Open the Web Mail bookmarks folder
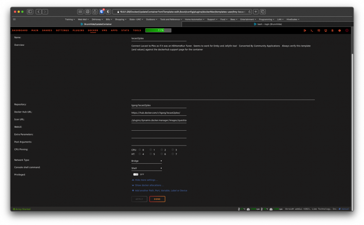The image size is (364, 225). click(x=83, y=20)
